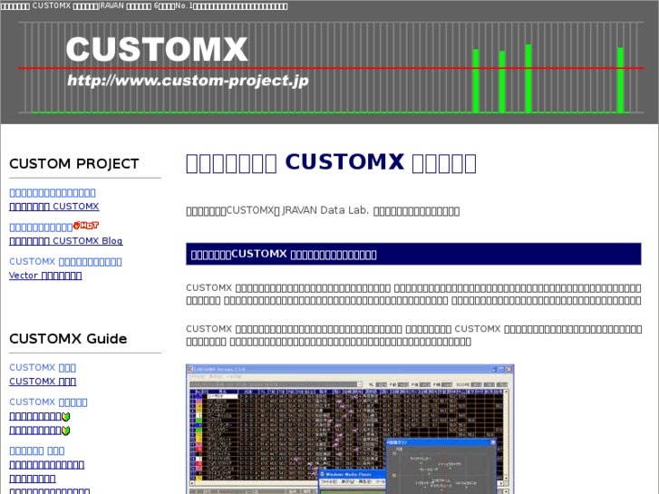Open the underlined link ending in CUSTOMX Blog
Viewport: 659px width, 494px height.
66,241
